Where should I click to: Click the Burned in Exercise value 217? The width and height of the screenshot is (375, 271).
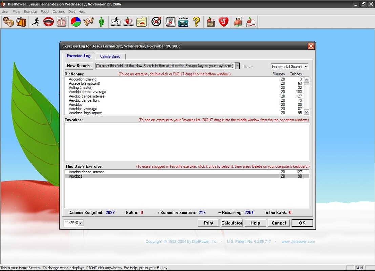(x=202, y=213)
